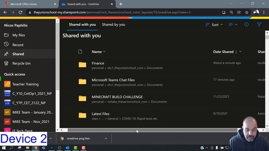The image size is (269, 151).
Task: Click the MINECRAFT BUILD CHALLENGE folder icon
Action: [82, 99]
